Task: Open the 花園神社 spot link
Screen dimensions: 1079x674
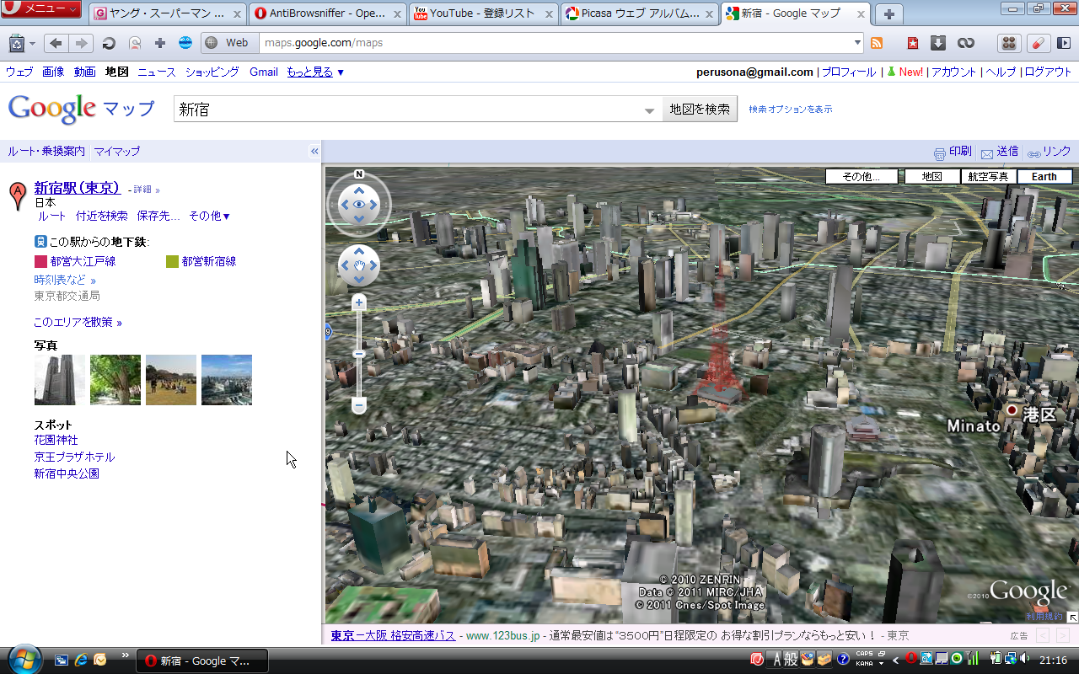Action: 56,441
